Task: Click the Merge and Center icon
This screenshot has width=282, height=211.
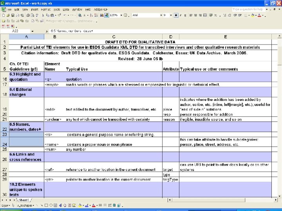Action: point(205,15)
